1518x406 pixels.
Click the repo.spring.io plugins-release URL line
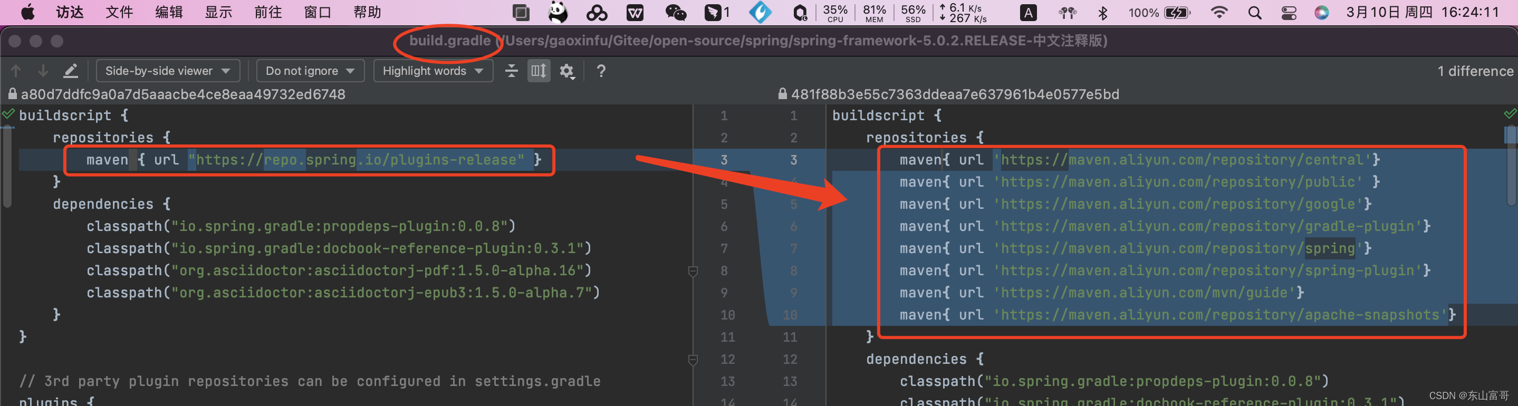[314, 160]
